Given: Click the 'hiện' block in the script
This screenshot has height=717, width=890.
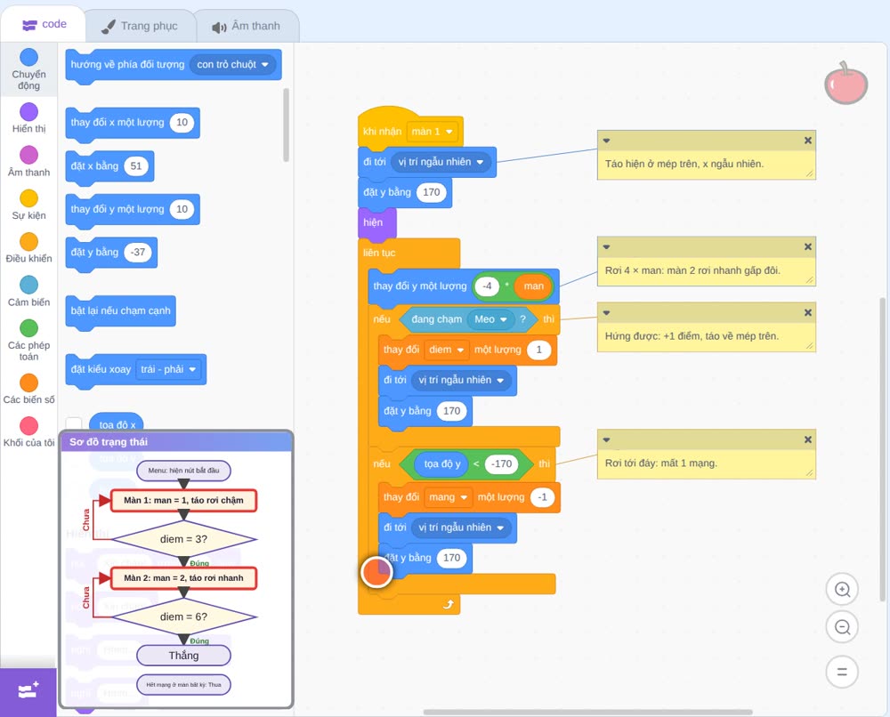Looking at the screenshot, I should coord(376,222).
